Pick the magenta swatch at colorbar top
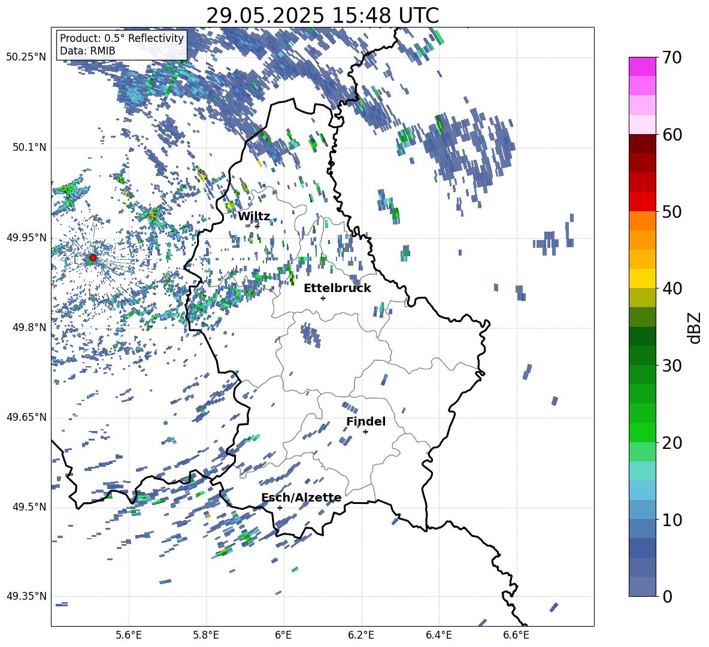 click(643, 67)
